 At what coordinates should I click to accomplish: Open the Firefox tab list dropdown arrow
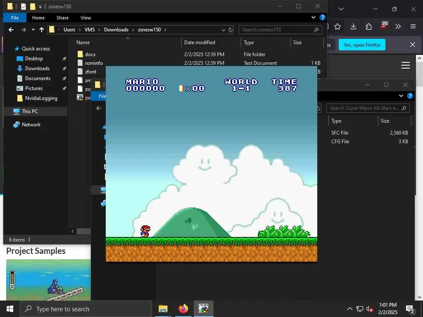point(341,9)
